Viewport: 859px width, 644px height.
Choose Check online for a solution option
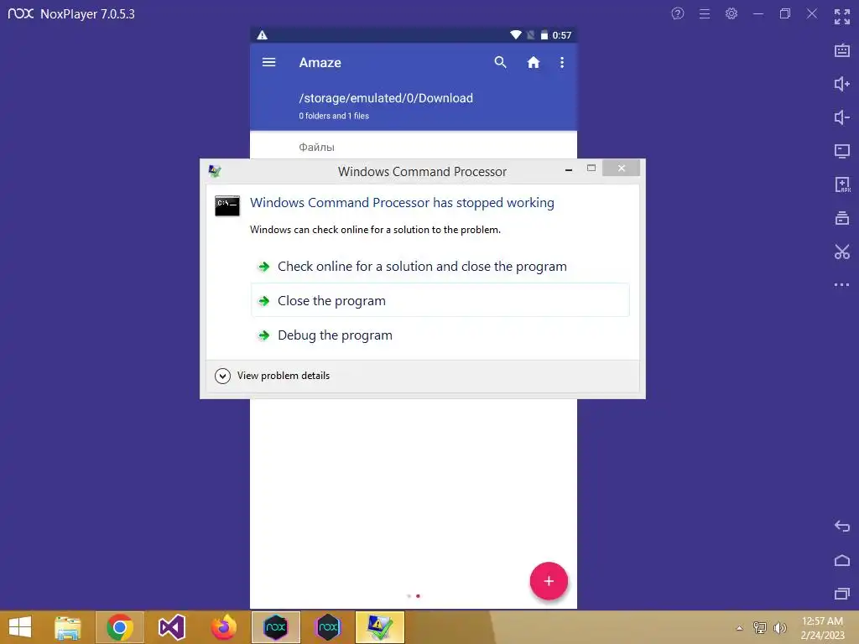[x=440, y=267]
